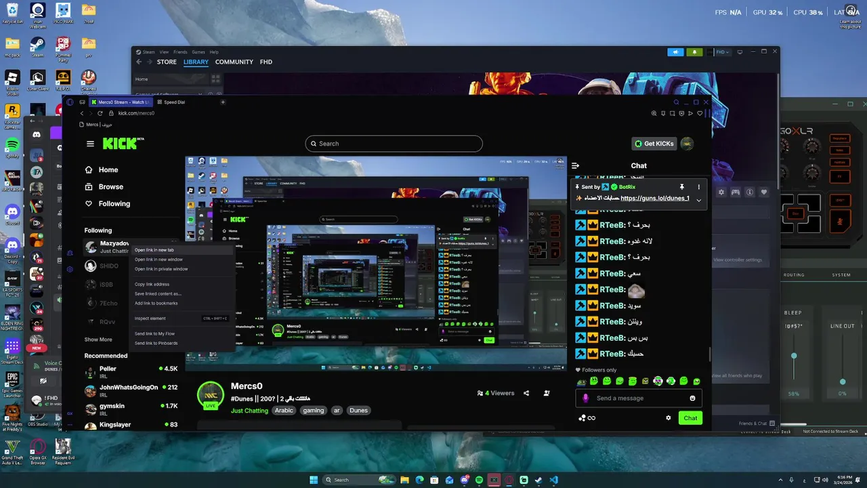This screenshot has height=488, width=867.
Task: Click the gaming tag
Action: pos(314,411)
